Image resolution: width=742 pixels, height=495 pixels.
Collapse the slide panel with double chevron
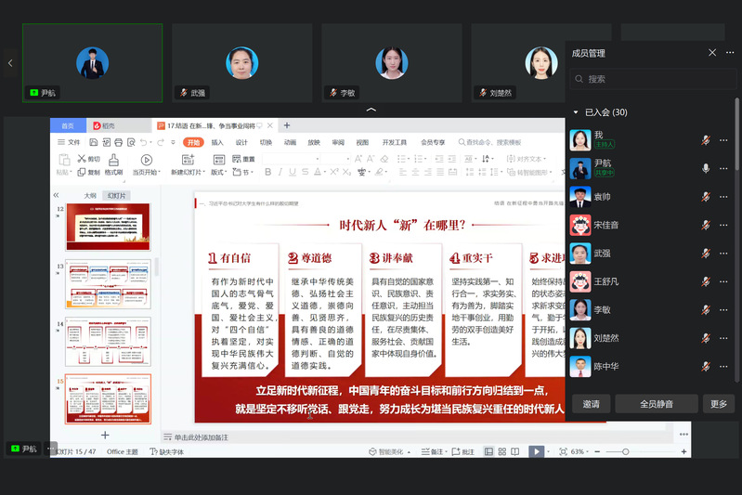pos(57,195)
